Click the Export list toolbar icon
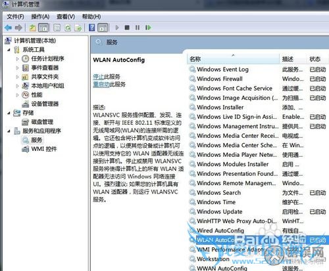The width and height of the screenshot is (329, 271). (78, 28)
